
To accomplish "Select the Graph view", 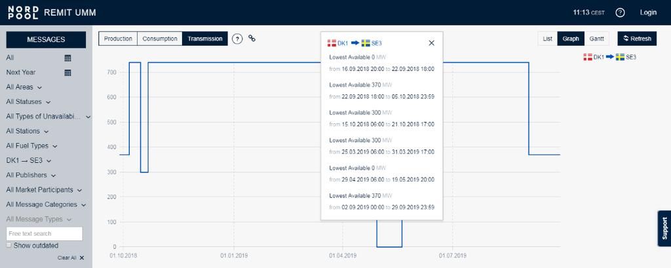I will 571,39.
